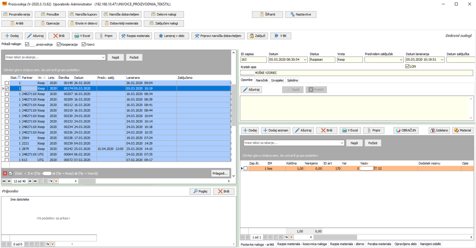Click into the Kratek opis field
The image size is (476, 248).
pyautogui.click(x=357, y=73)
